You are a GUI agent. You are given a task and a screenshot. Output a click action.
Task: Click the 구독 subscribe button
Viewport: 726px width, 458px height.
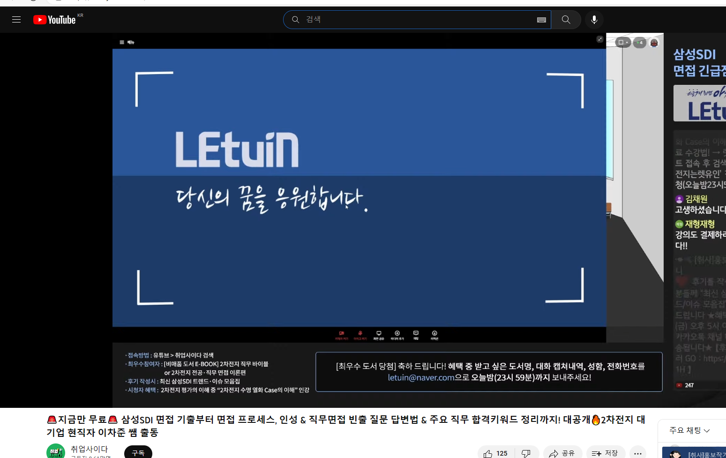coord(138,452)
